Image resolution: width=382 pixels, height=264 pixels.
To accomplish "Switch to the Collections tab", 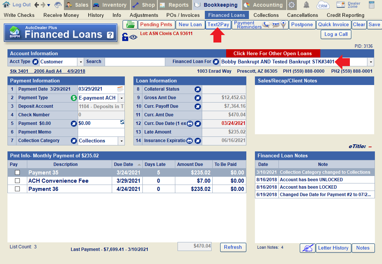I will (x=266, y=15).
